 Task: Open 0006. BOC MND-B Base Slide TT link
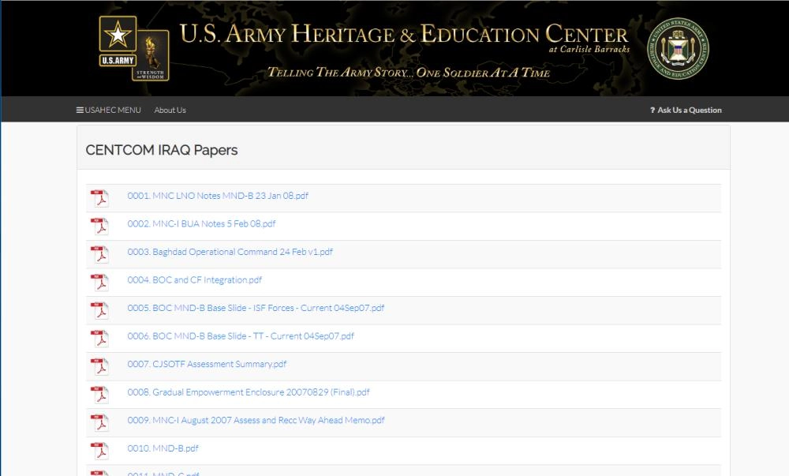tap(241, 336)
